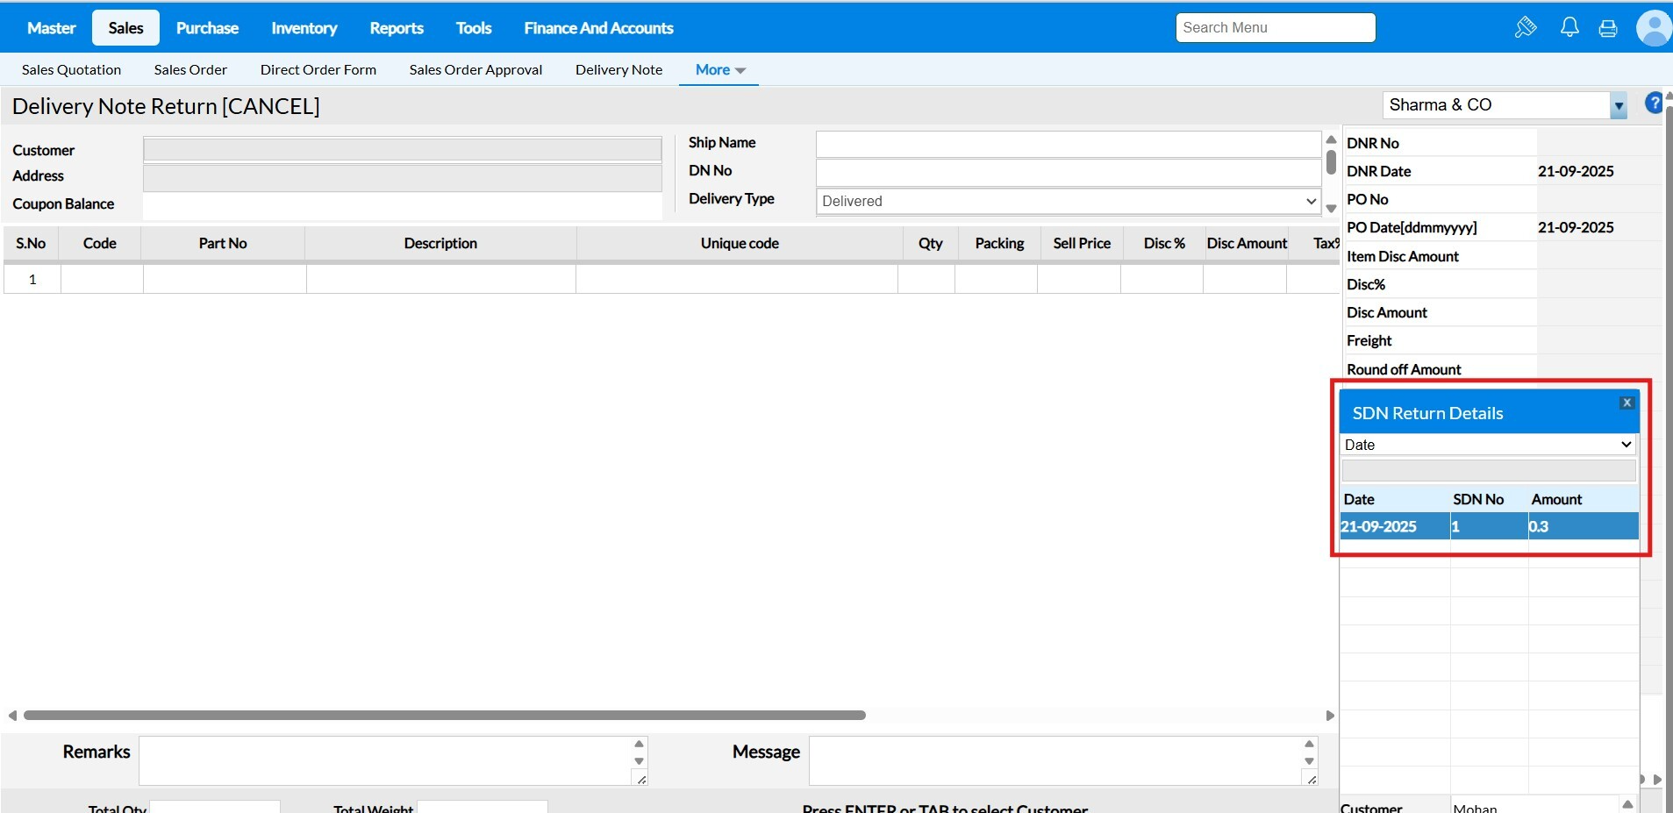Click the grid's scroll left arrow
Screen dimensions: 1673x813
click(x=12, y=716)
